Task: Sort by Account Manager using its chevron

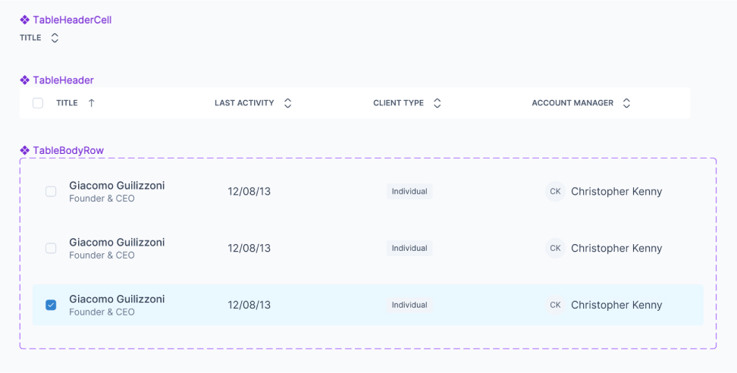Action: (x=626, y=103)
